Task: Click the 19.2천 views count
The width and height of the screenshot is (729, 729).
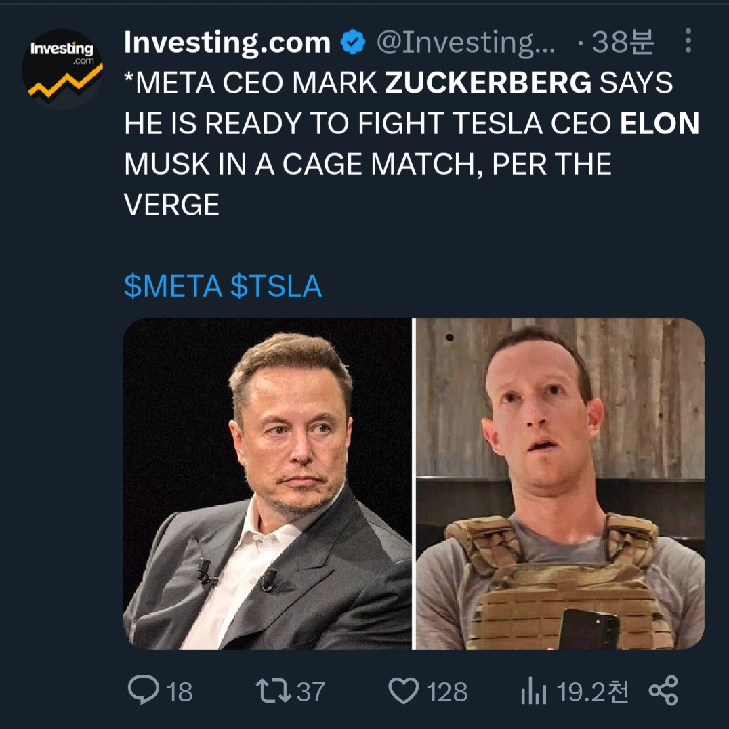Action: click(592, 692)
